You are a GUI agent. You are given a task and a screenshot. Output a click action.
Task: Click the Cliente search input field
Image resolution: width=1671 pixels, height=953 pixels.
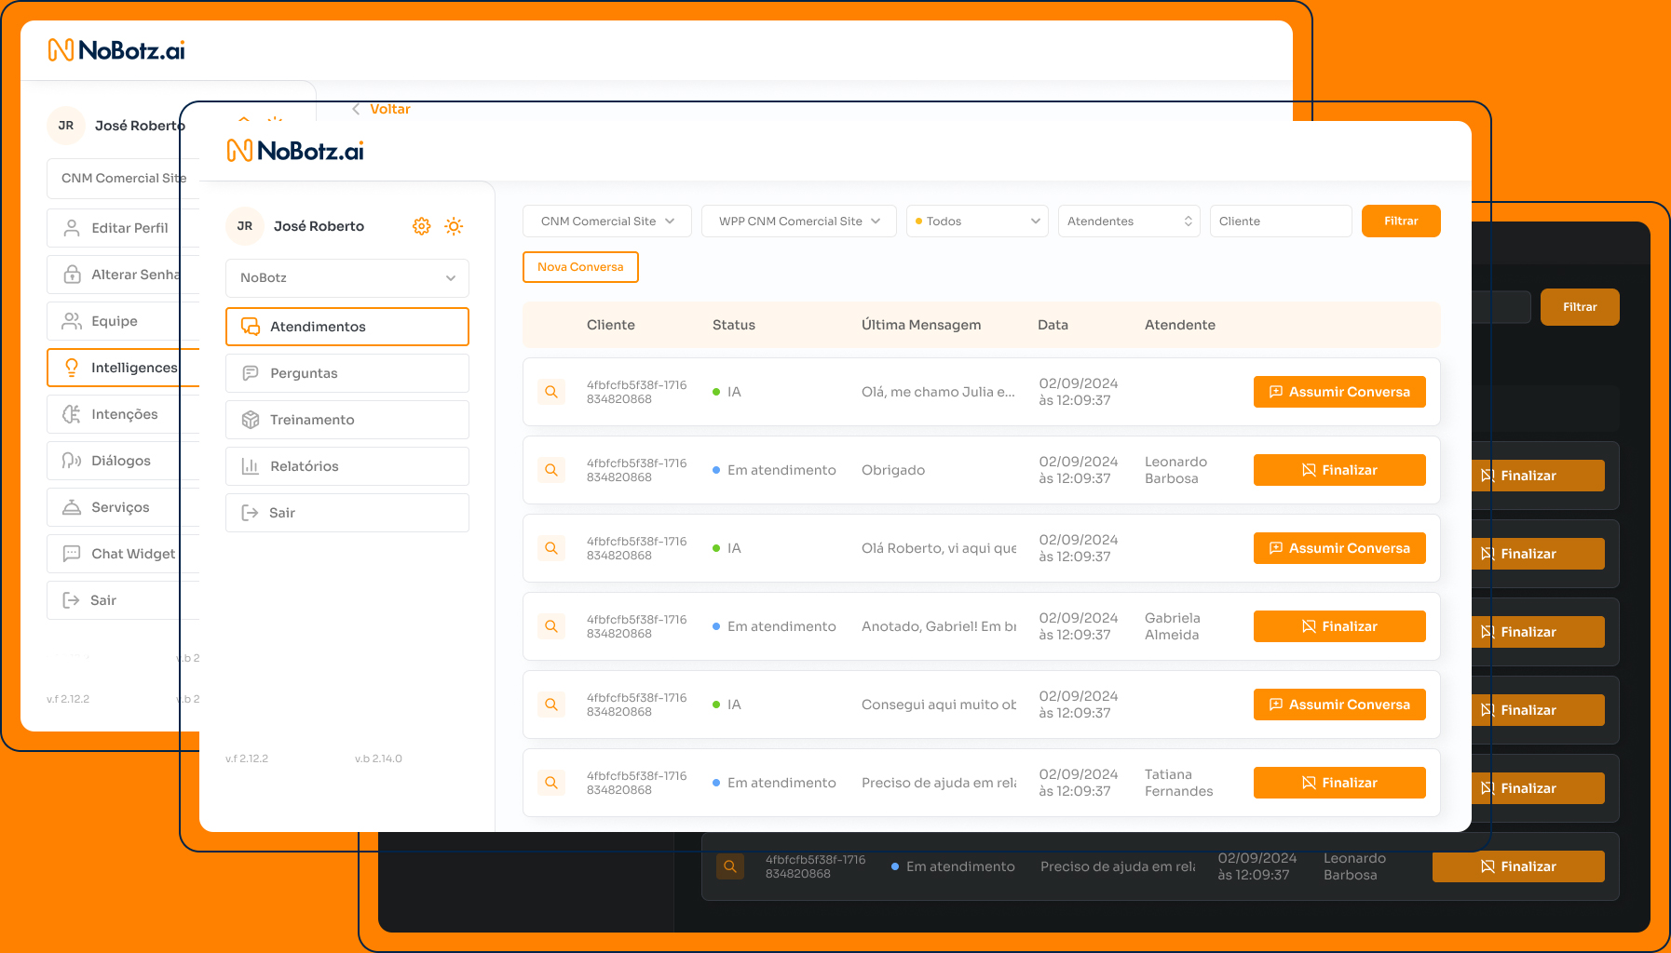[x=1280, y=221]
